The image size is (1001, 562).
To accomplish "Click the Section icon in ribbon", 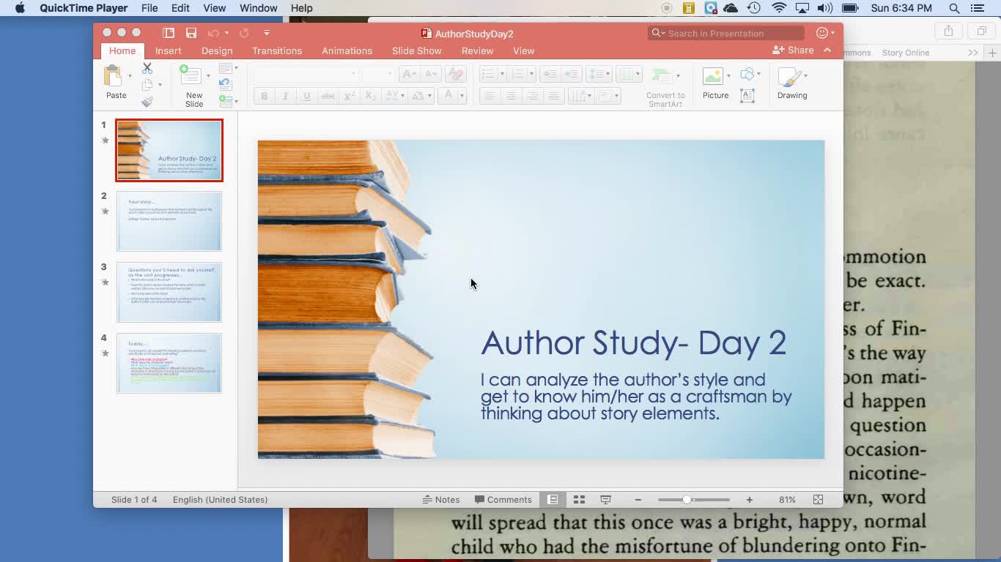I will pyautogui.click(x=225, y=100).
